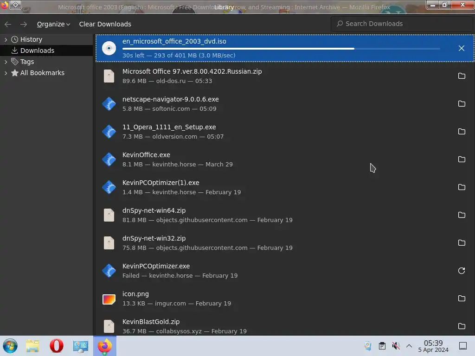
Task: Select Microsoft Office 97.ver.8.00.4202.Russian.zip row
Action: point(285,76)
